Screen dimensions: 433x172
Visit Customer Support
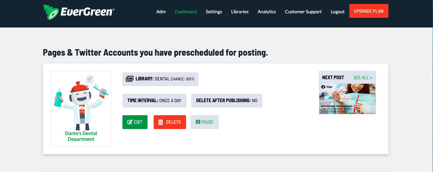point(303,12)
